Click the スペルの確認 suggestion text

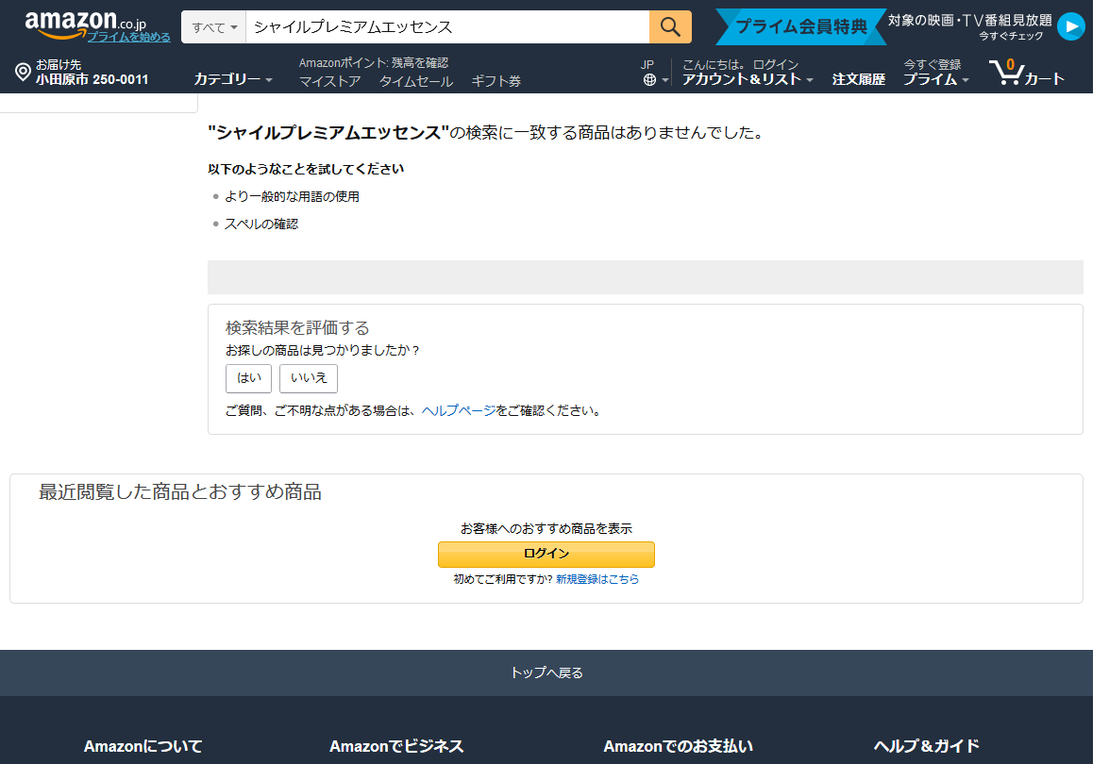(261, 224)
